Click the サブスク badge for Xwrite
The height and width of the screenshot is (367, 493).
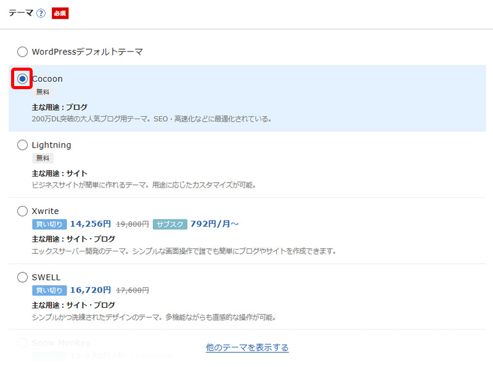[169, 224]
